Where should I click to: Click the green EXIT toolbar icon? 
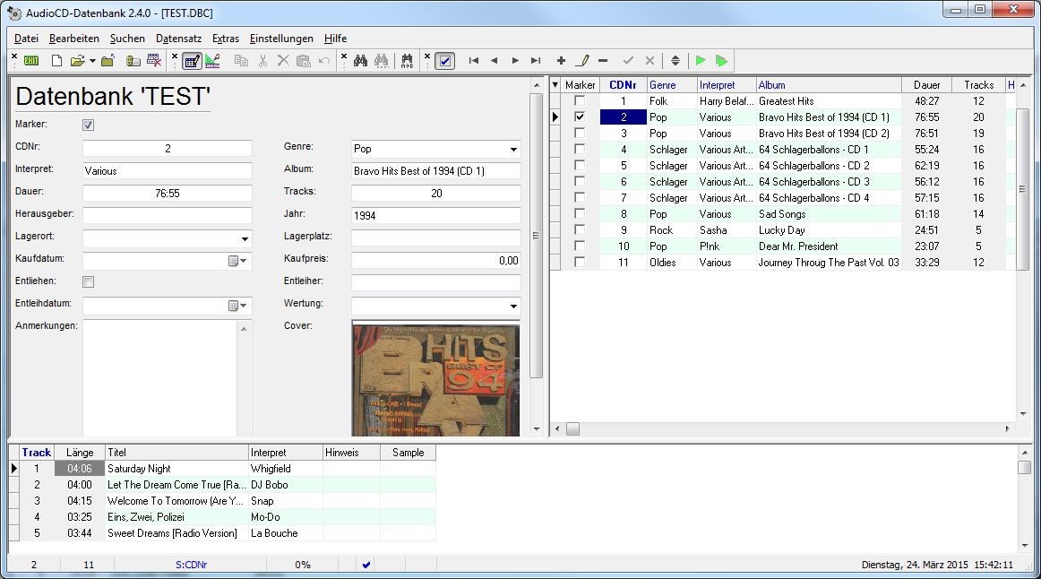[31, 61]
